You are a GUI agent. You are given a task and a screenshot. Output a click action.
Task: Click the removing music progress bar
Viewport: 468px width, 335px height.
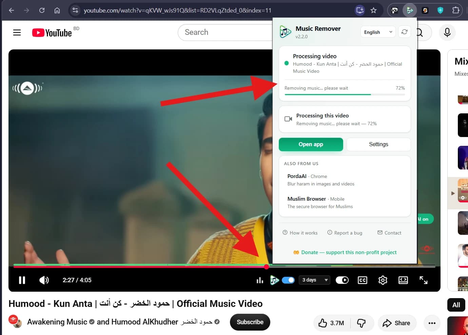345,94
